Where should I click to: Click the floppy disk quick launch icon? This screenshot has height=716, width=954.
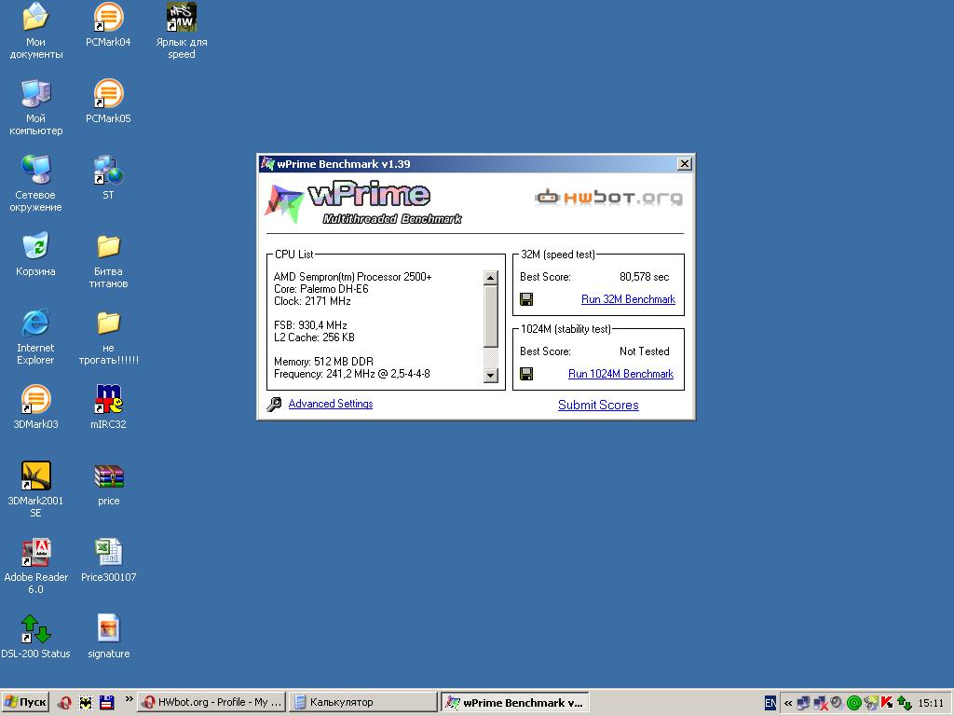(106, 702)
